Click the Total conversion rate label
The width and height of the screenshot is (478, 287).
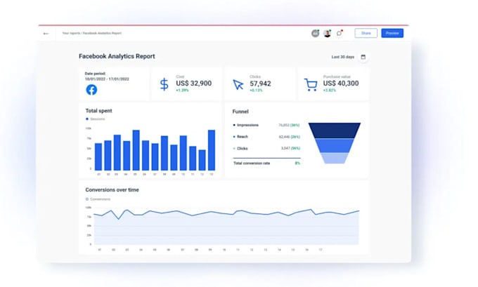[x=252, y=163]
